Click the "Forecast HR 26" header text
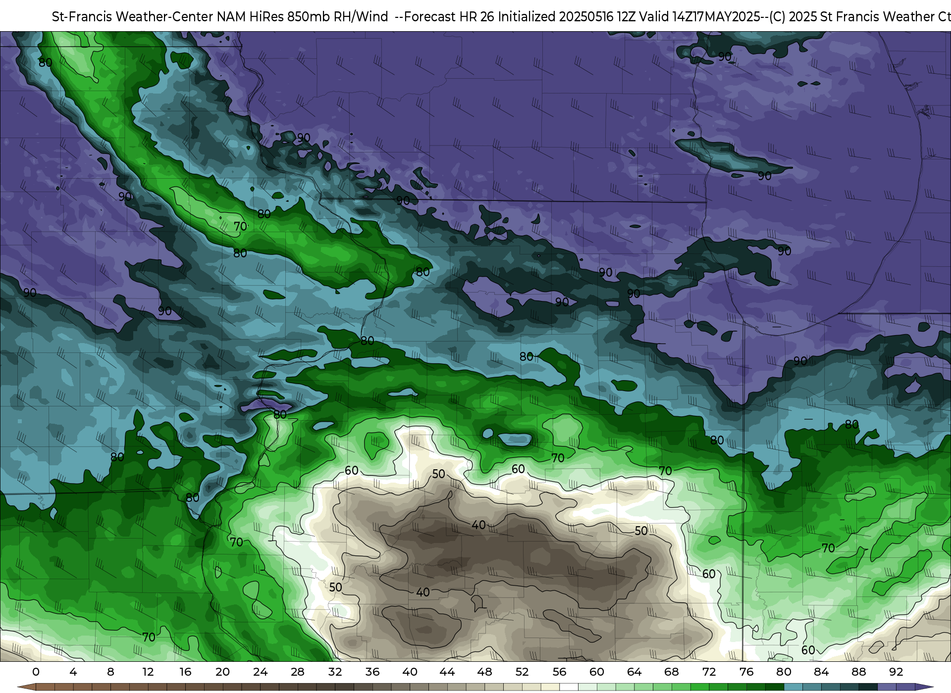The height and width of the screenshot is (693, 951). 449,17
